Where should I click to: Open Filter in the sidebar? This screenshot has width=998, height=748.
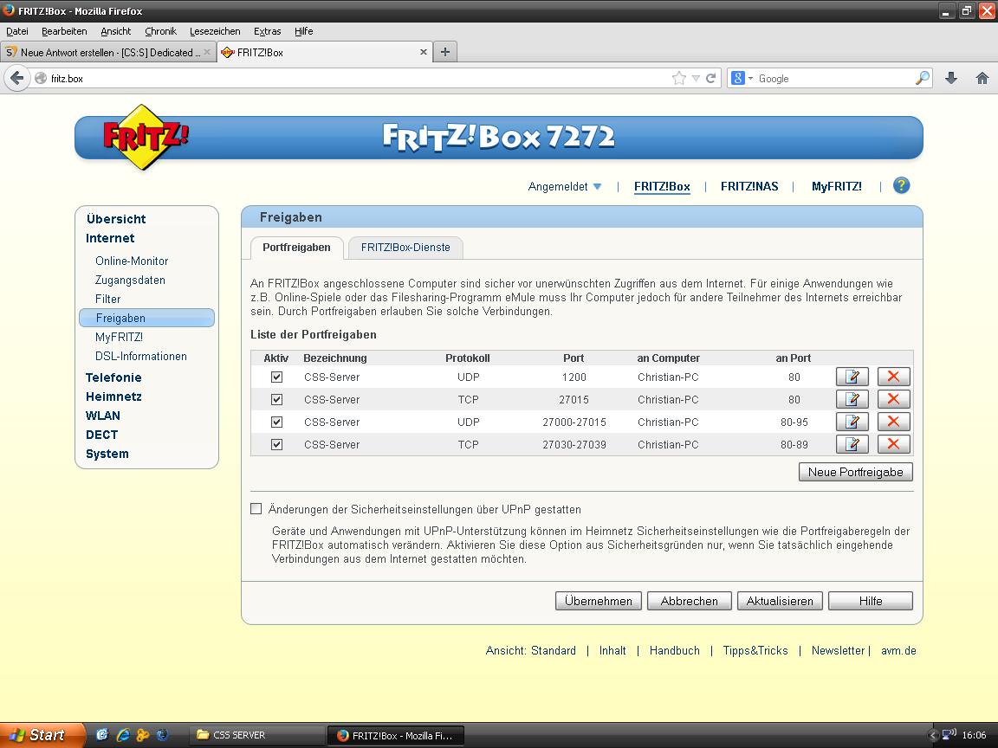[107, 299]
